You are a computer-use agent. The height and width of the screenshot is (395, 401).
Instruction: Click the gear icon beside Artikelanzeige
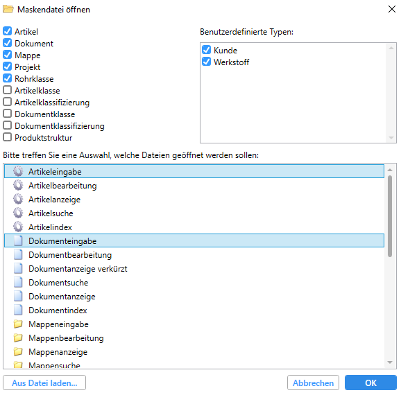point(18,199)
